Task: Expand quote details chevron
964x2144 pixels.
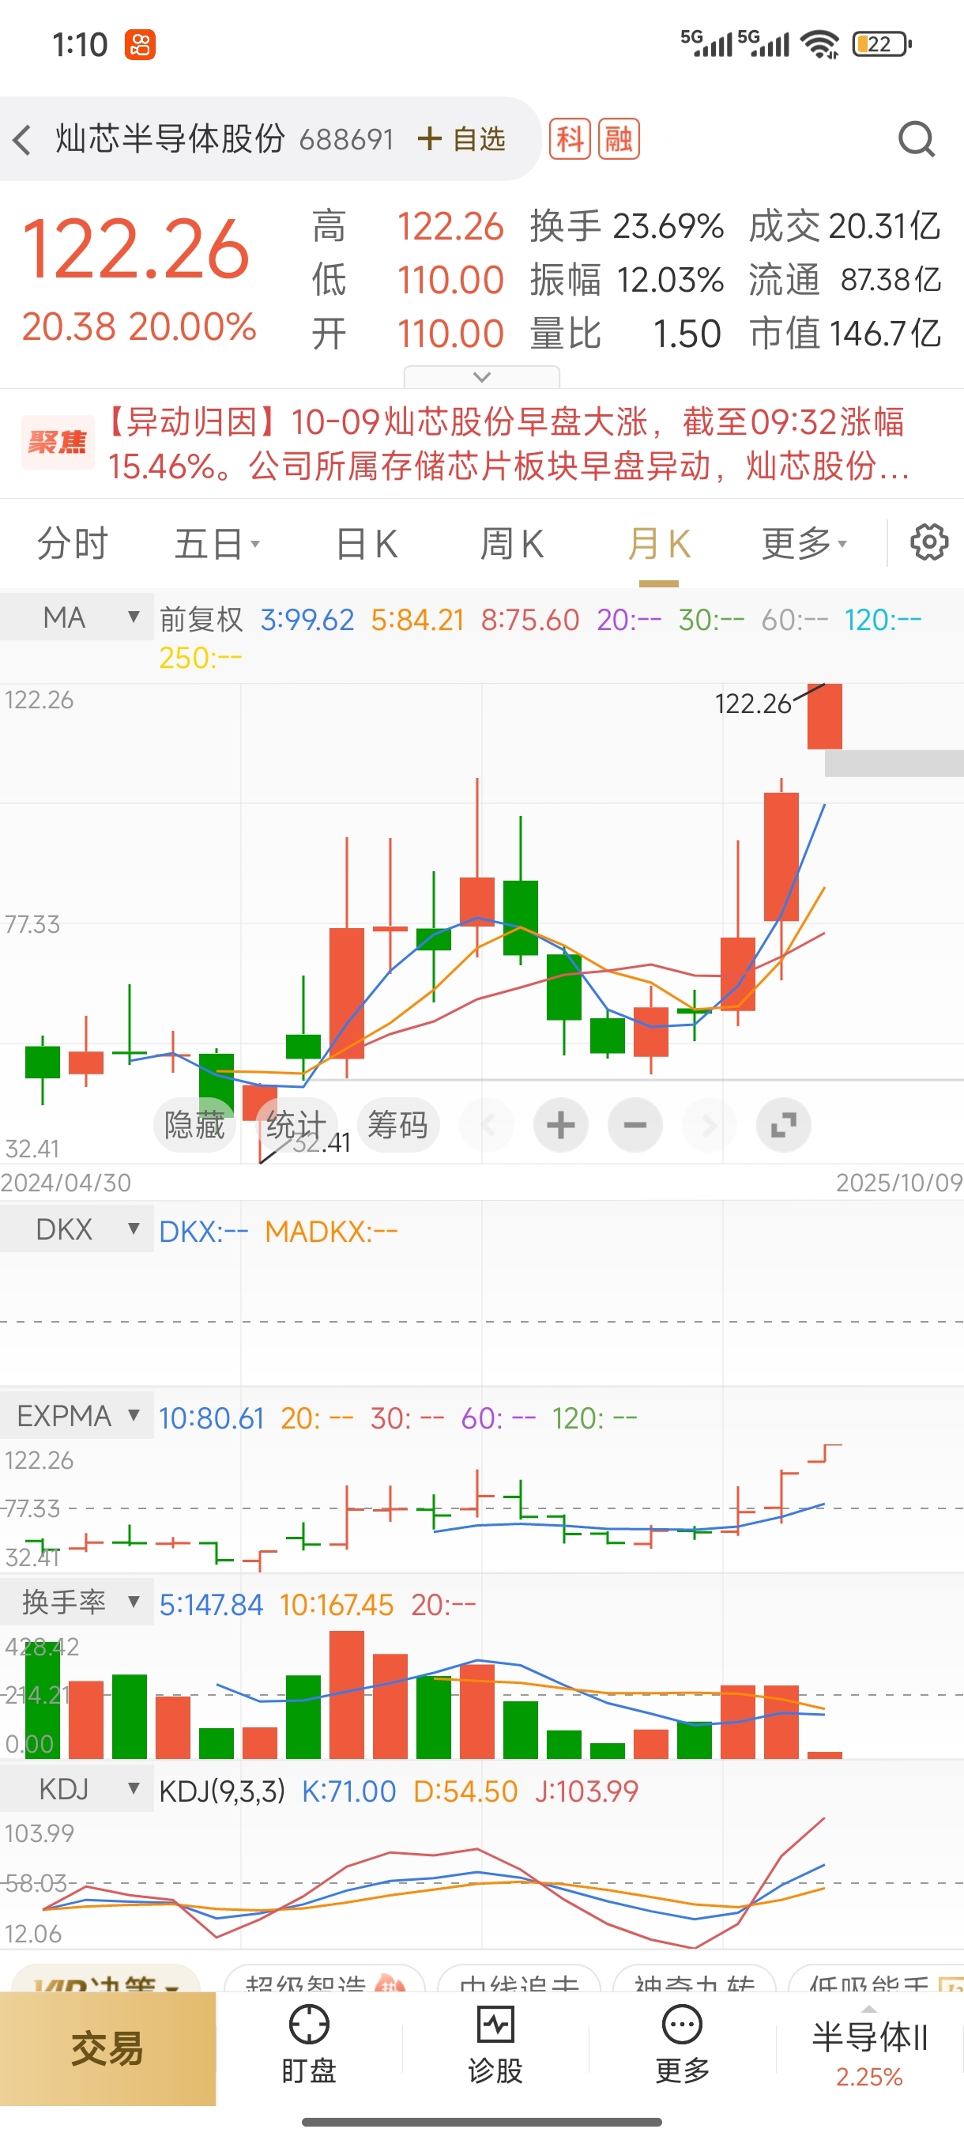Action: [481, 377]
